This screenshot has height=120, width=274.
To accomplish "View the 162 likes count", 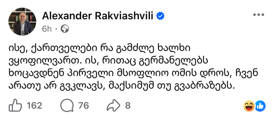I will tap(35, 106).
